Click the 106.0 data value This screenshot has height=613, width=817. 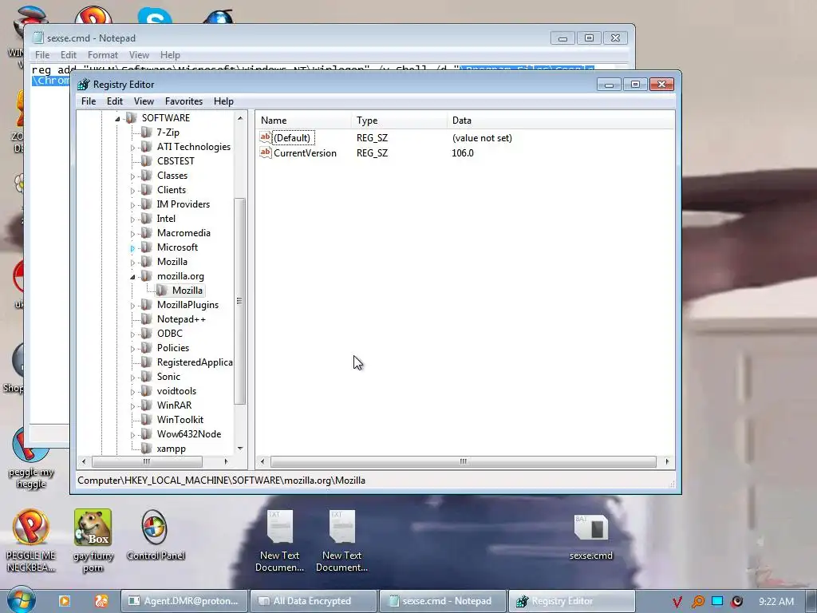(x=463, y=153)
